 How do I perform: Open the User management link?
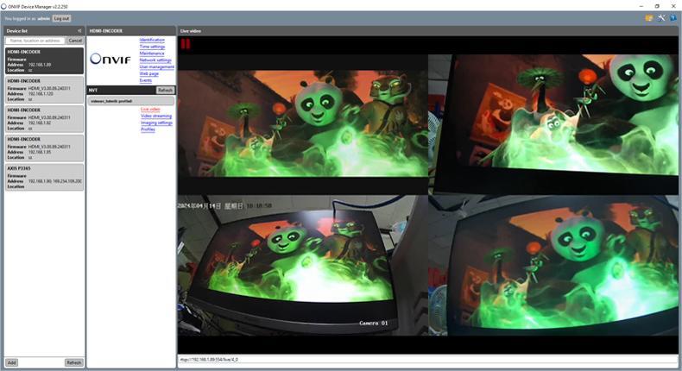tap(156, 67)
